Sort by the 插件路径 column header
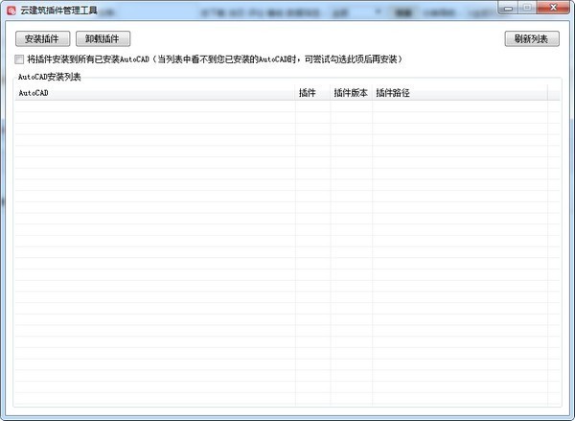This screenshot has height=421, width=575. tap(460, 93)
